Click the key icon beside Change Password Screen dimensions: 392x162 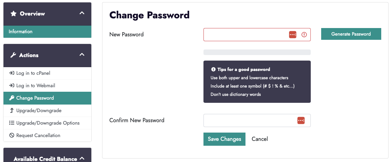point(11,98)
